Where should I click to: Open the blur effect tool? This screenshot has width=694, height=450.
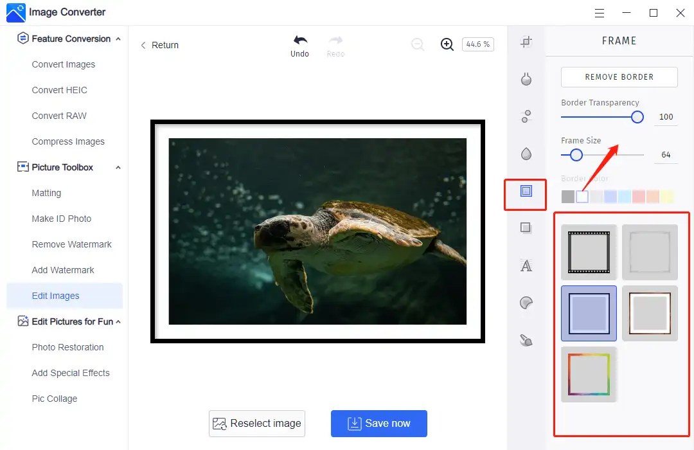coord(526,154)
